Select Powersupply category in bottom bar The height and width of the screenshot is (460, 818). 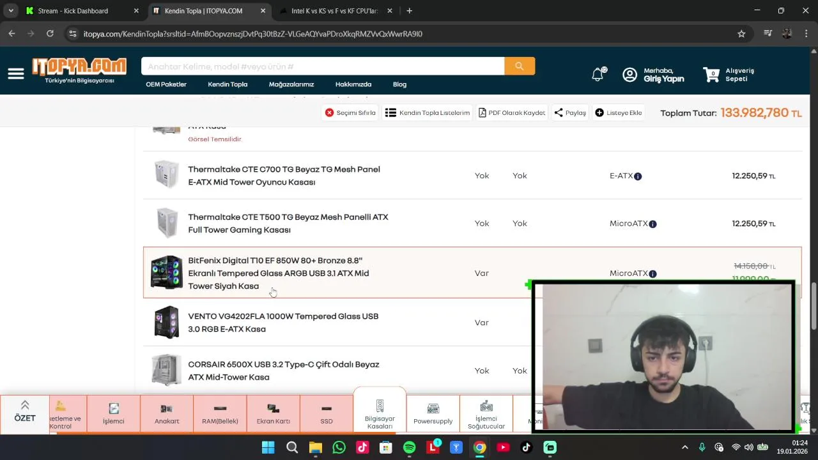[433, 414]
